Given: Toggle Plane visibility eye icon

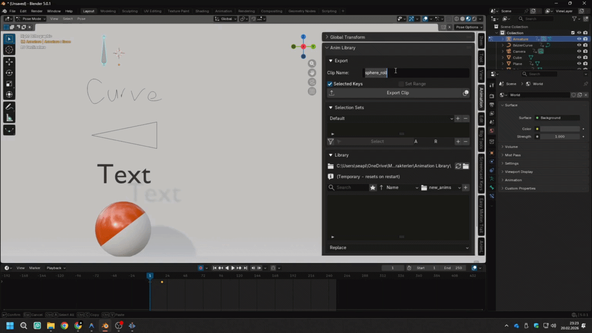Looking at the screenshot, I should coord(579,64).
